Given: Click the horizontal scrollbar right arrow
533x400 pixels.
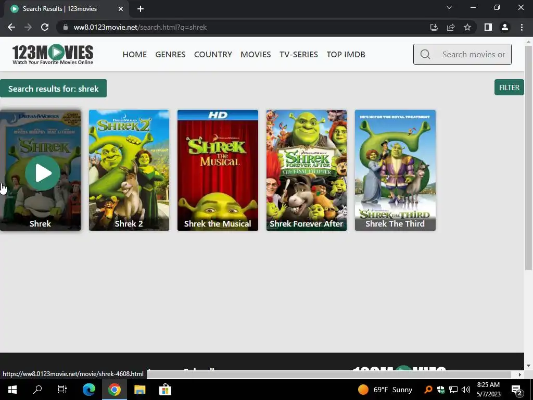Looking at the screenshot, I should tap(519, 374).
